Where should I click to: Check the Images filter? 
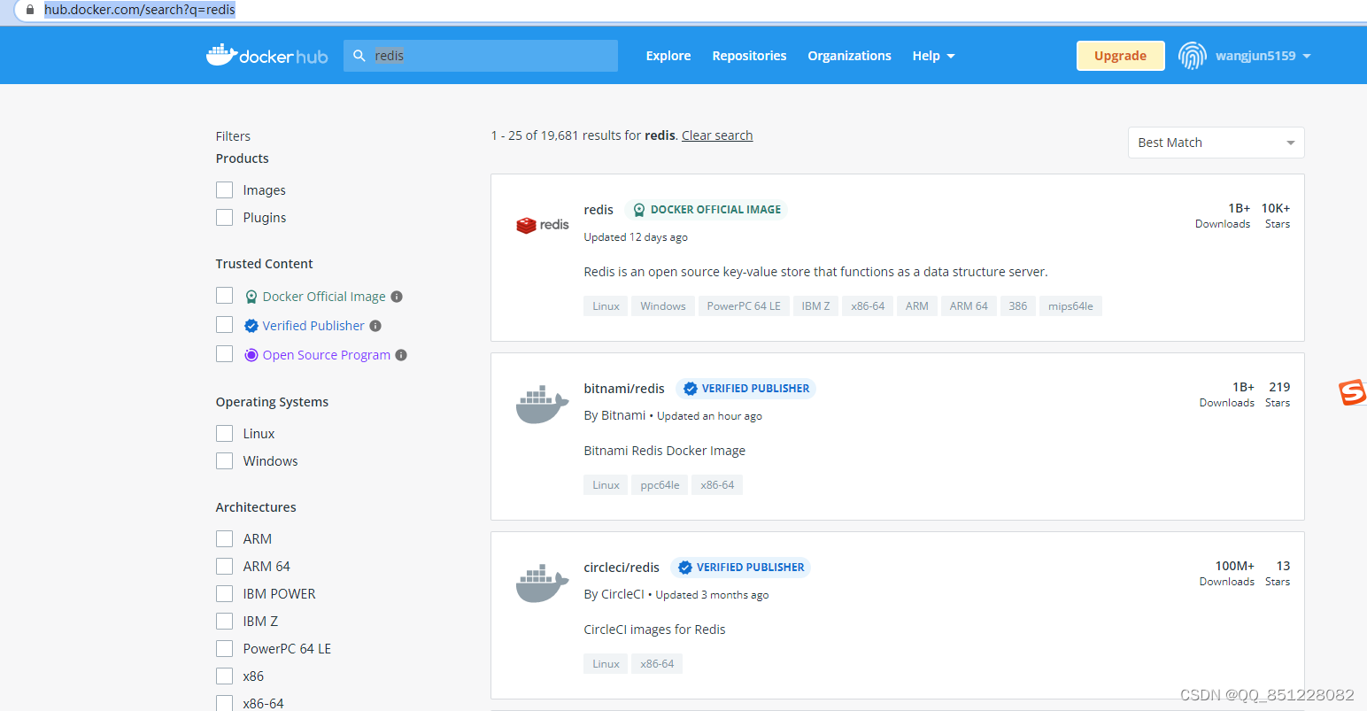point(225,190)
